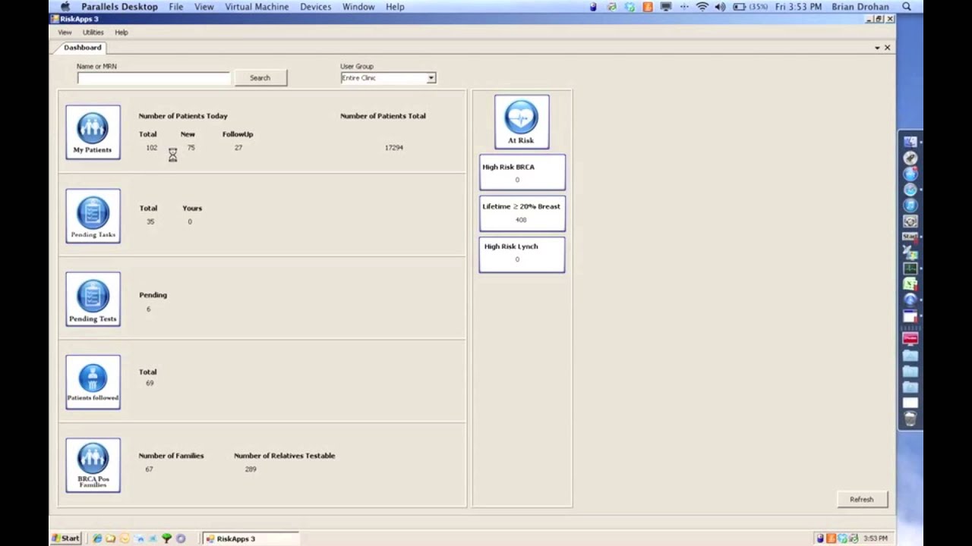Open the Virtual Machine menu

tap(257, 7)
